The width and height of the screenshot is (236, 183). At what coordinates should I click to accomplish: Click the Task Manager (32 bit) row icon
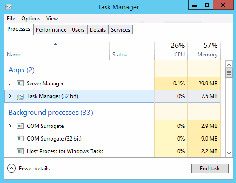pos(20,97)
